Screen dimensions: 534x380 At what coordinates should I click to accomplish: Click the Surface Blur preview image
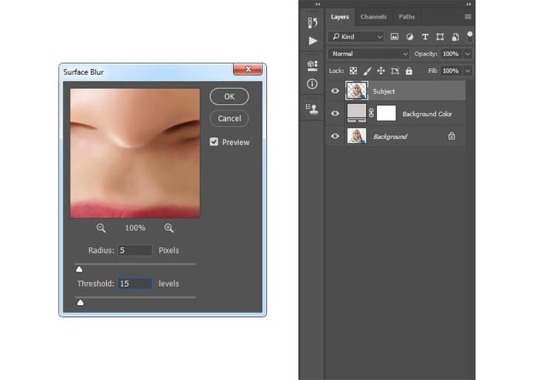pos(135,153)
